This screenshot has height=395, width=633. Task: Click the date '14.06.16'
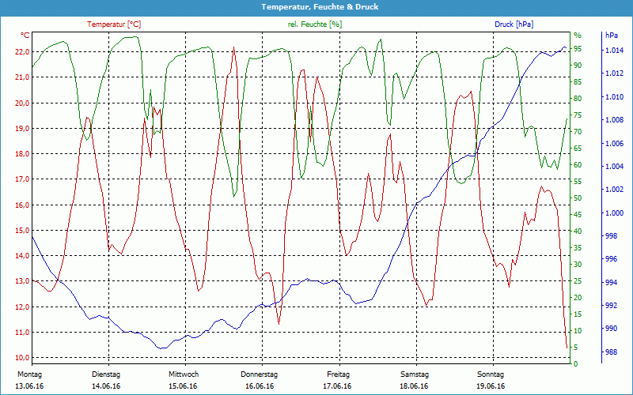(106, 386)
